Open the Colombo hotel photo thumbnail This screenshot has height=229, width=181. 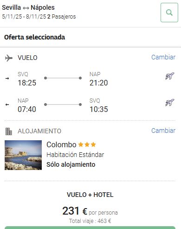coord(23,155)
